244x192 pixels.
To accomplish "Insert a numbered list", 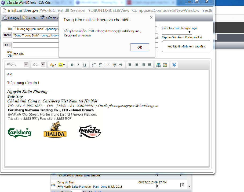I will (94, 65).
